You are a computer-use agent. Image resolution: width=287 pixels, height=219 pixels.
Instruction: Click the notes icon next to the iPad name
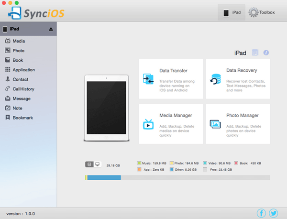(x=255, y=53)
